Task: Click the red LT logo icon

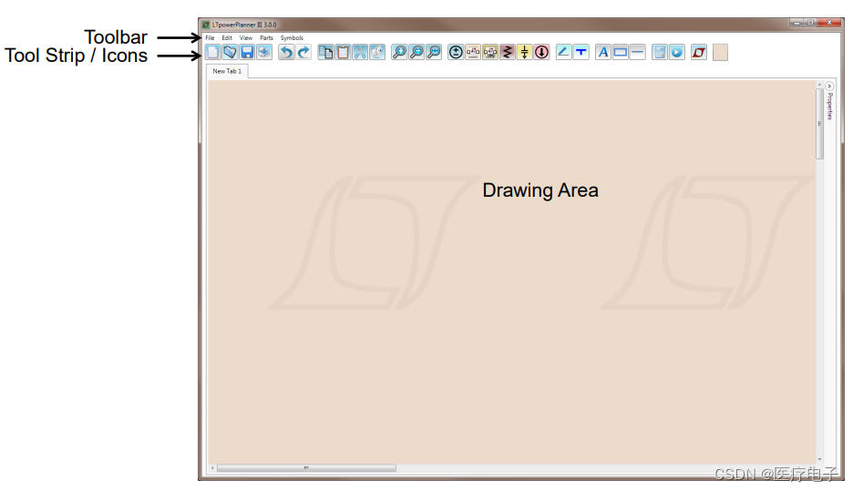Action: 699,52
